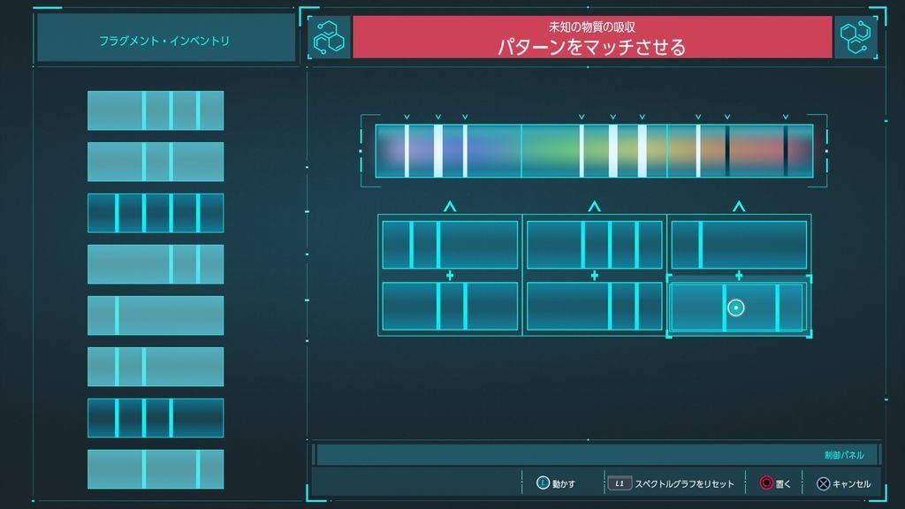Pick the dark inventory fragment with three lines
Image resolution: width=905 pixels, height=509 pixels.
[156, 418]
